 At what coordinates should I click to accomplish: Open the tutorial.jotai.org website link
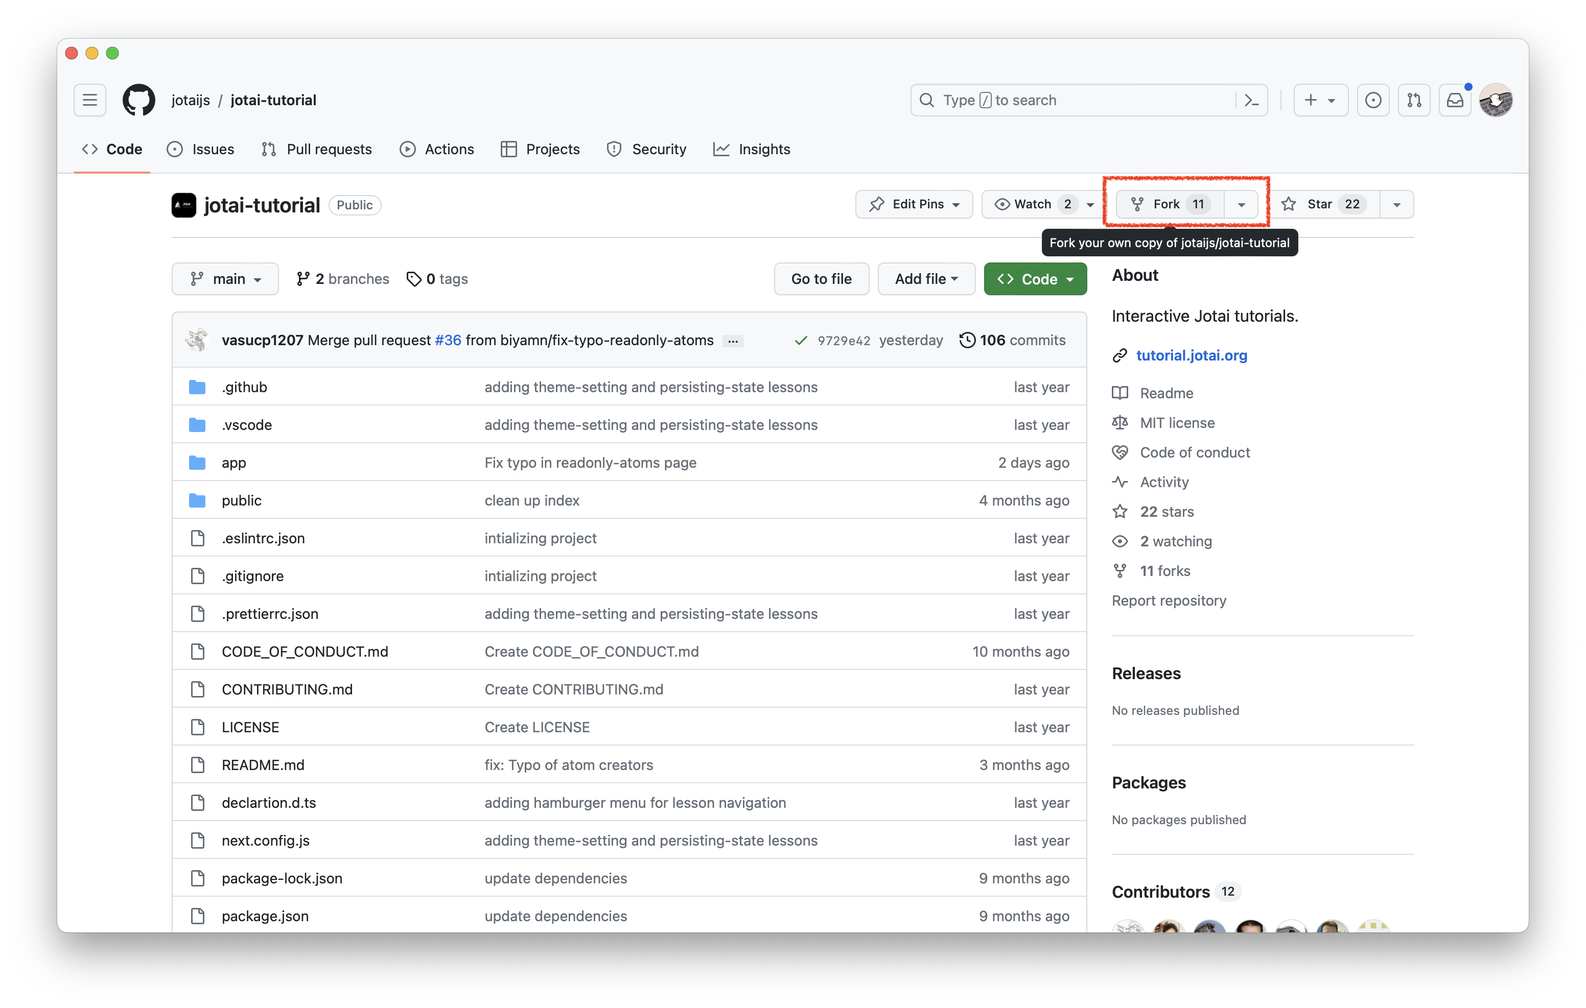click(1192, 355)
